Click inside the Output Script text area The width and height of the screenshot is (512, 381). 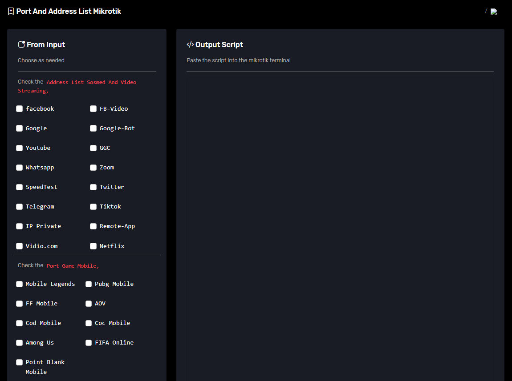coord(340,229)
